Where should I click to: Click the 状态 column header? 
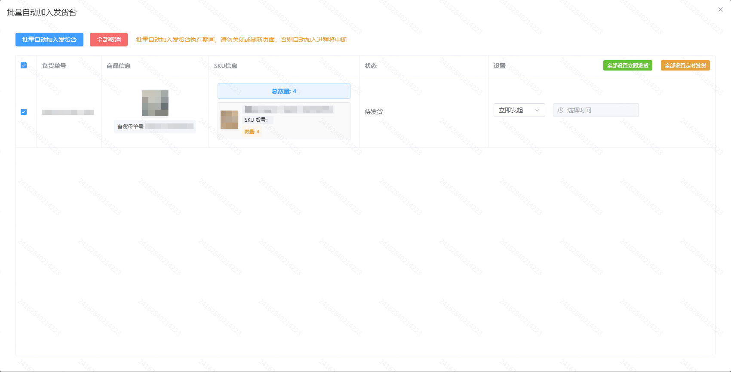point(371,66)
